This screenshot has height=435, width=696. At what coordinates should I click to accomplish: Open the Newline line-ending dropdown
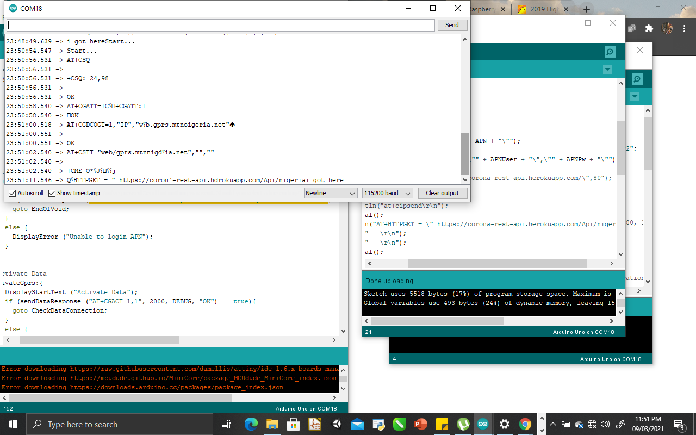click(x=330, y=192)
